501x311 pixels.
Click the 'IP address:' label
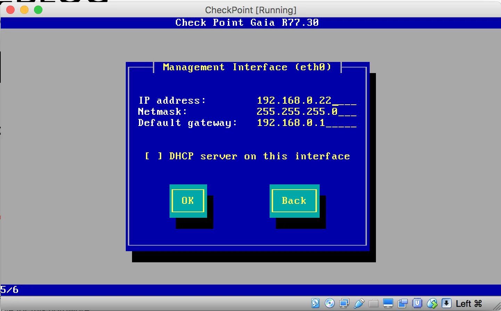tap(172, 101)
